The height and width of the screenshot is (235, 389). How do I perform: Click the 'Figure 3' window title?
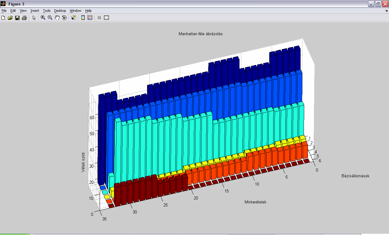pyautogui.click(x=16, y=4)
